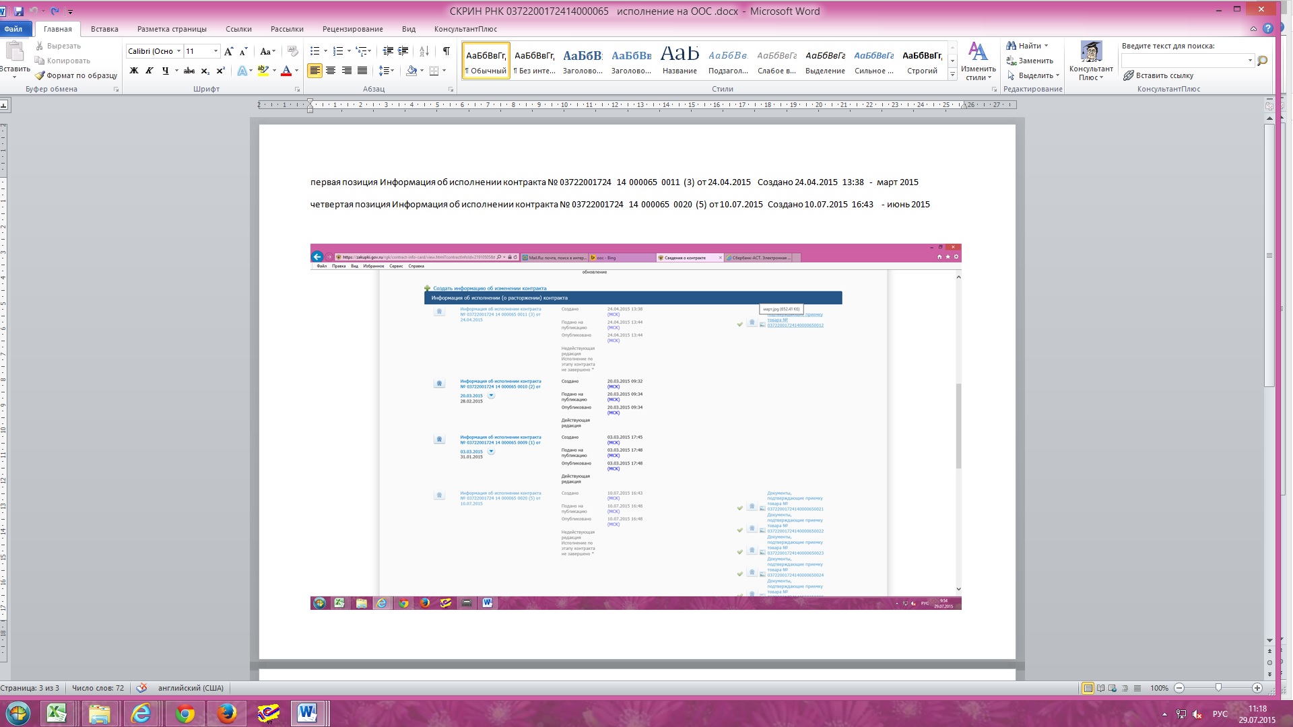Open language setting английский (США)
Image resolution: width=1293 pixels, height=727 pixels.
(191, 688)
